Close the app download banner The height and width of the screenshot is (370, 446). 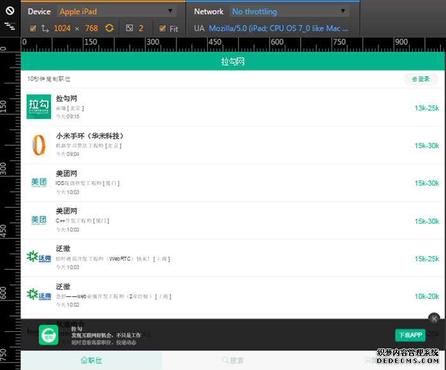tap(434, 319)
